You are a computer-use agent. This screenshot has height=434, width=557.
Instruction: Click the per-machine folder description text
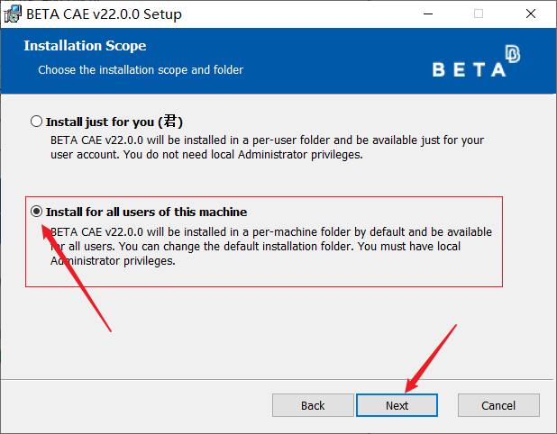click(270, 247)
